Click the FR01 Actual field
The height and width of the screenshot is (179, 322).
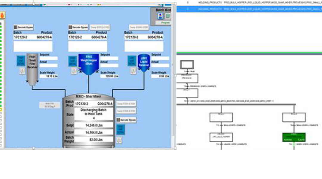[x=49, y=66]
